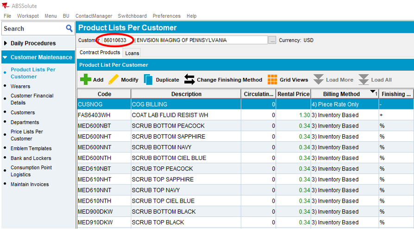Click the blue Duplicate icon
The image size is (414, 229).
pos(148,80)
